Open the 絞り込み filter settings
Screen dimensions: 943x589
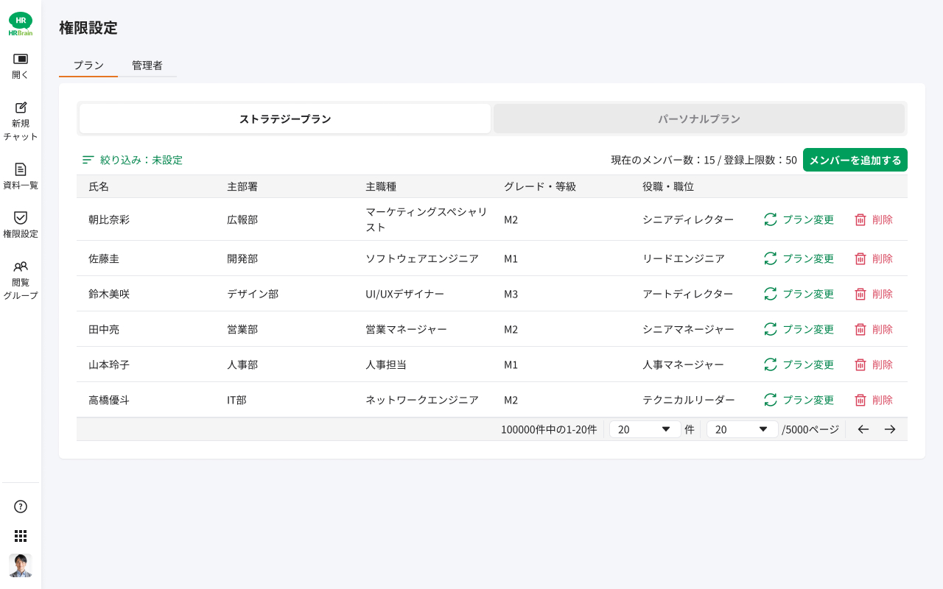click(133, 160)
